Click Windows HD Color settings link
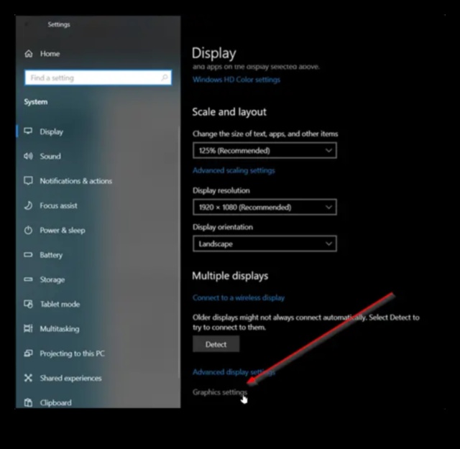 [x=236, y=80]
